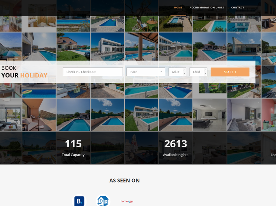This screenshot has width=276, height=206.
Task: Go to the HOME menu item
Action: 178,8
